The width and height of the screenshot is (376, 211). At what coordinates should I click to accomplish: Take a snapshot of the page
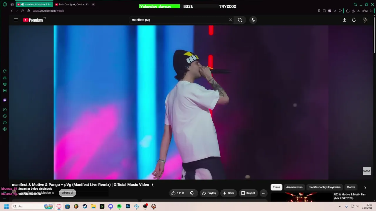coord(324,11)
